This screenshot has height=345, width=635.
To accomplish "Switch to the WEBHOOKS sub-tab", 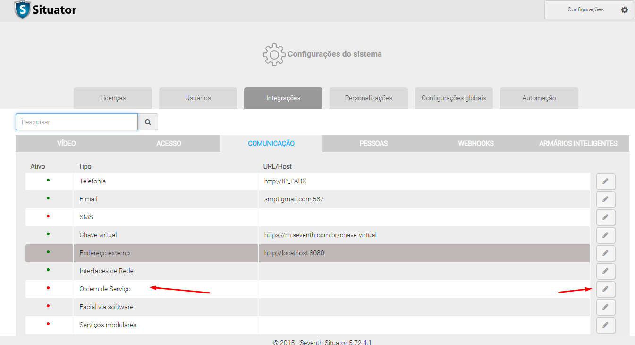I will (476, 144).
